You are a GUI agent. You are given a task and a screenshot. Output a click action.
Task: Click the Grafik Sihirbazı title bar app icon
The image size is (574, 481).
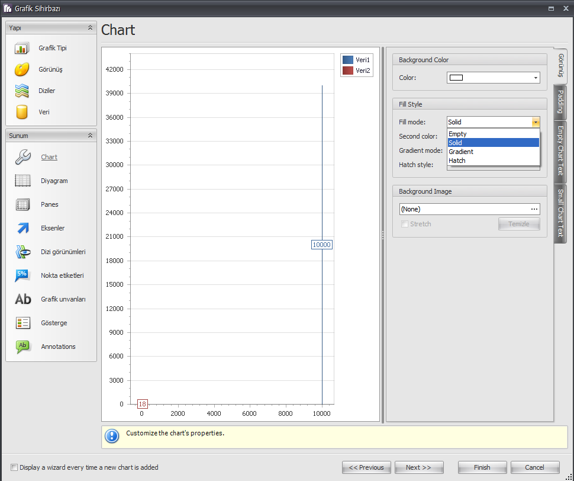[7, 8]
